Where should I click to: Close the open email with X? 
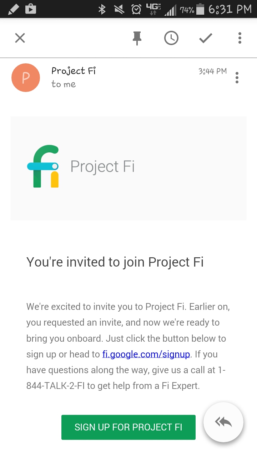point(20,38)
